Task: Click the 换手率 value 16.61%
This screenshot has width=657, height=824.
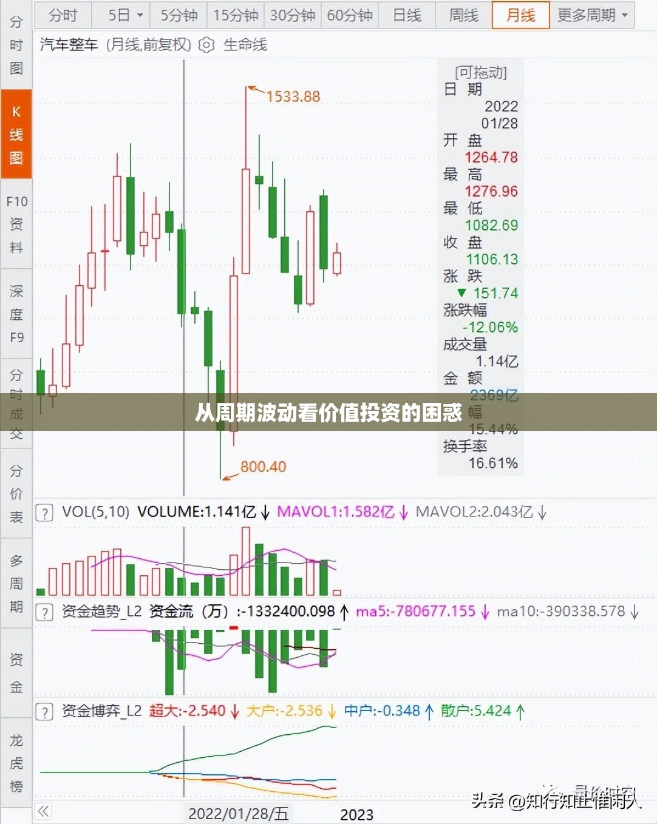Action: click(493, 463)
